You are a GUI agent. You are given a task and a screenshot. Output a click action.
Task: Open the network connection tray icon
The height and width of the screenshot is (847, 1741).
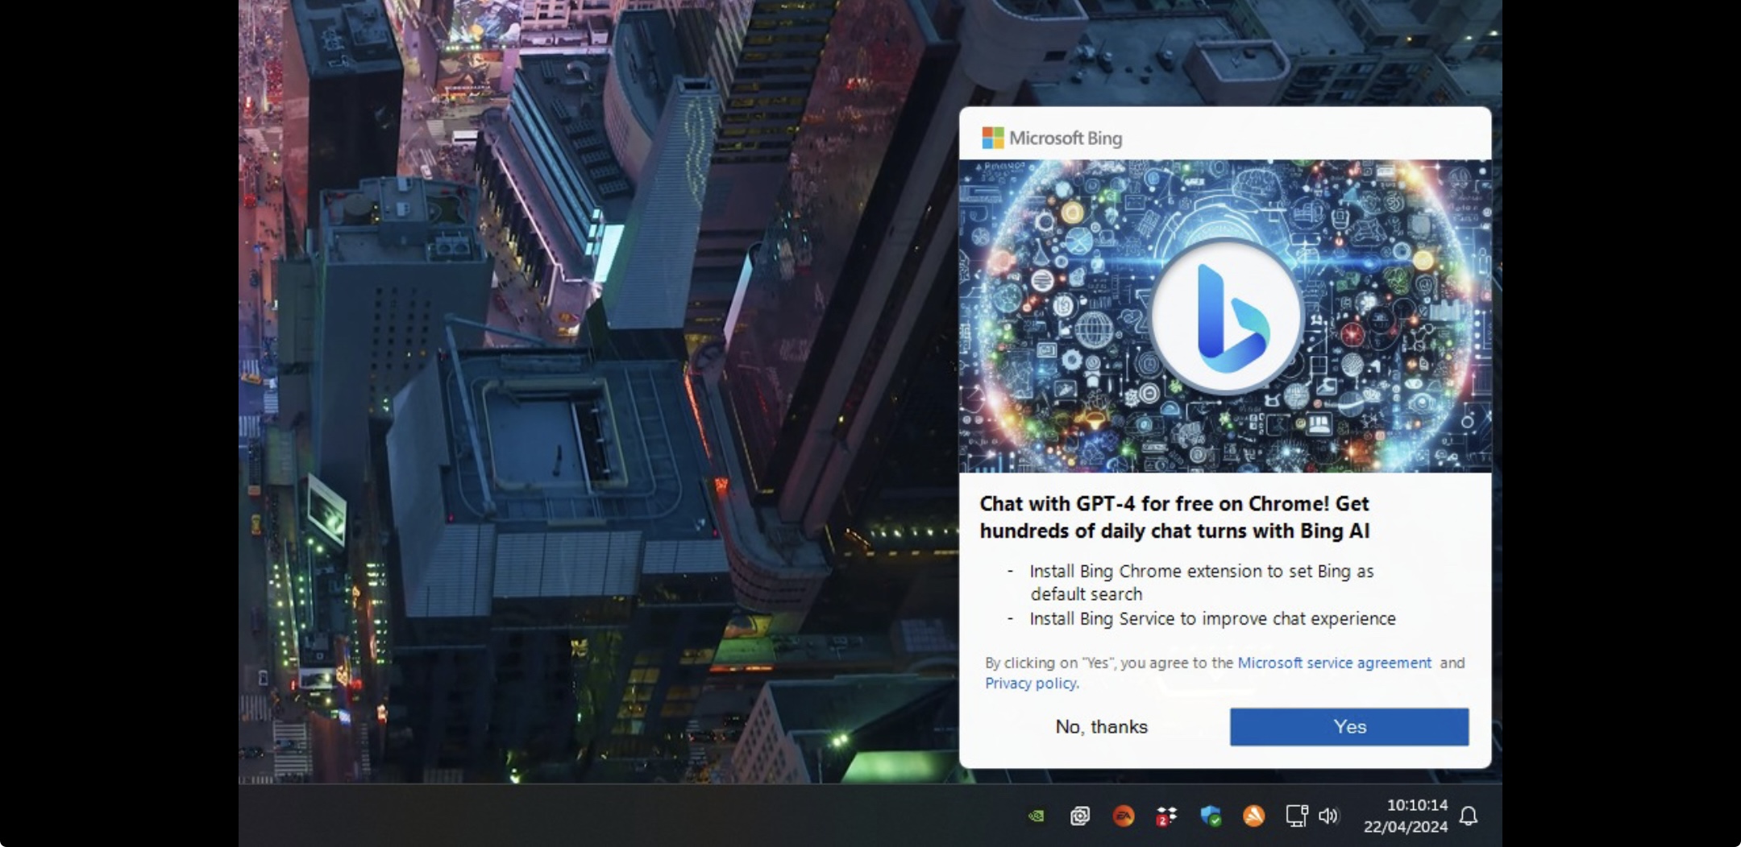(1296, 816)
